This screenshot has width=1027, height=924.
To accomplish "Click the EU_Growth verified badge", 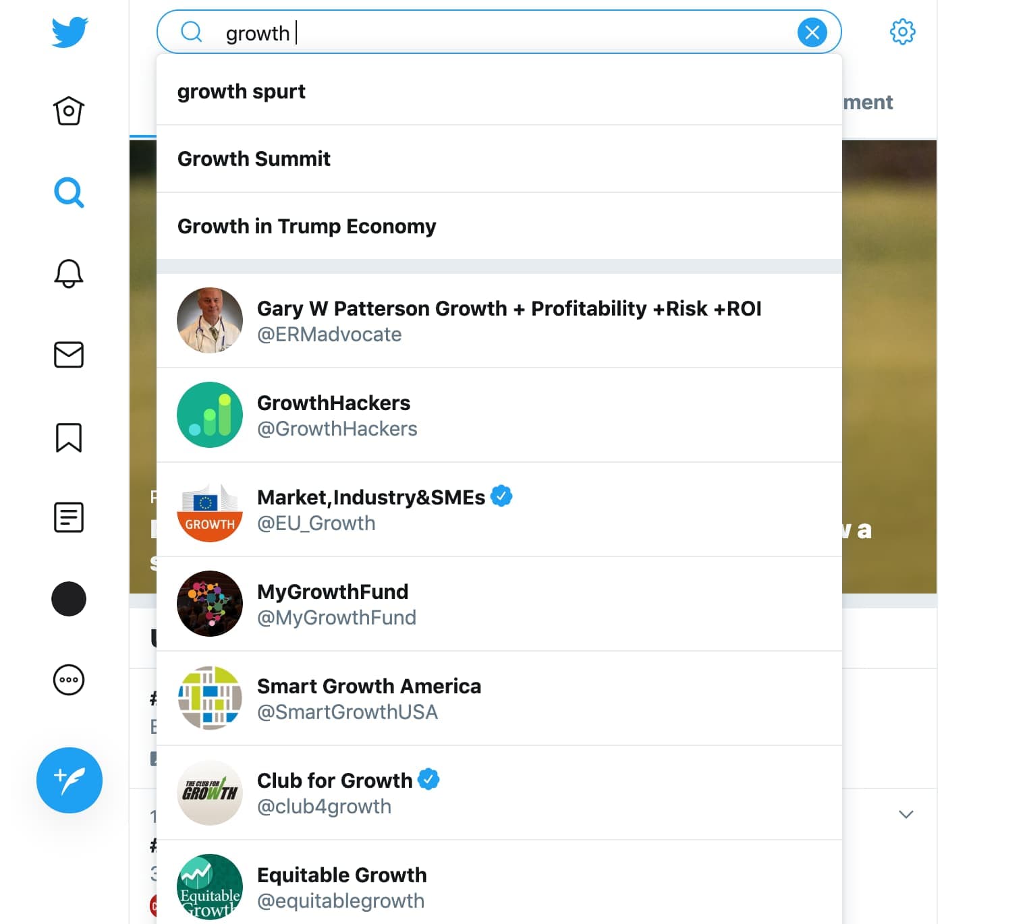I will [x=501, y=496].
